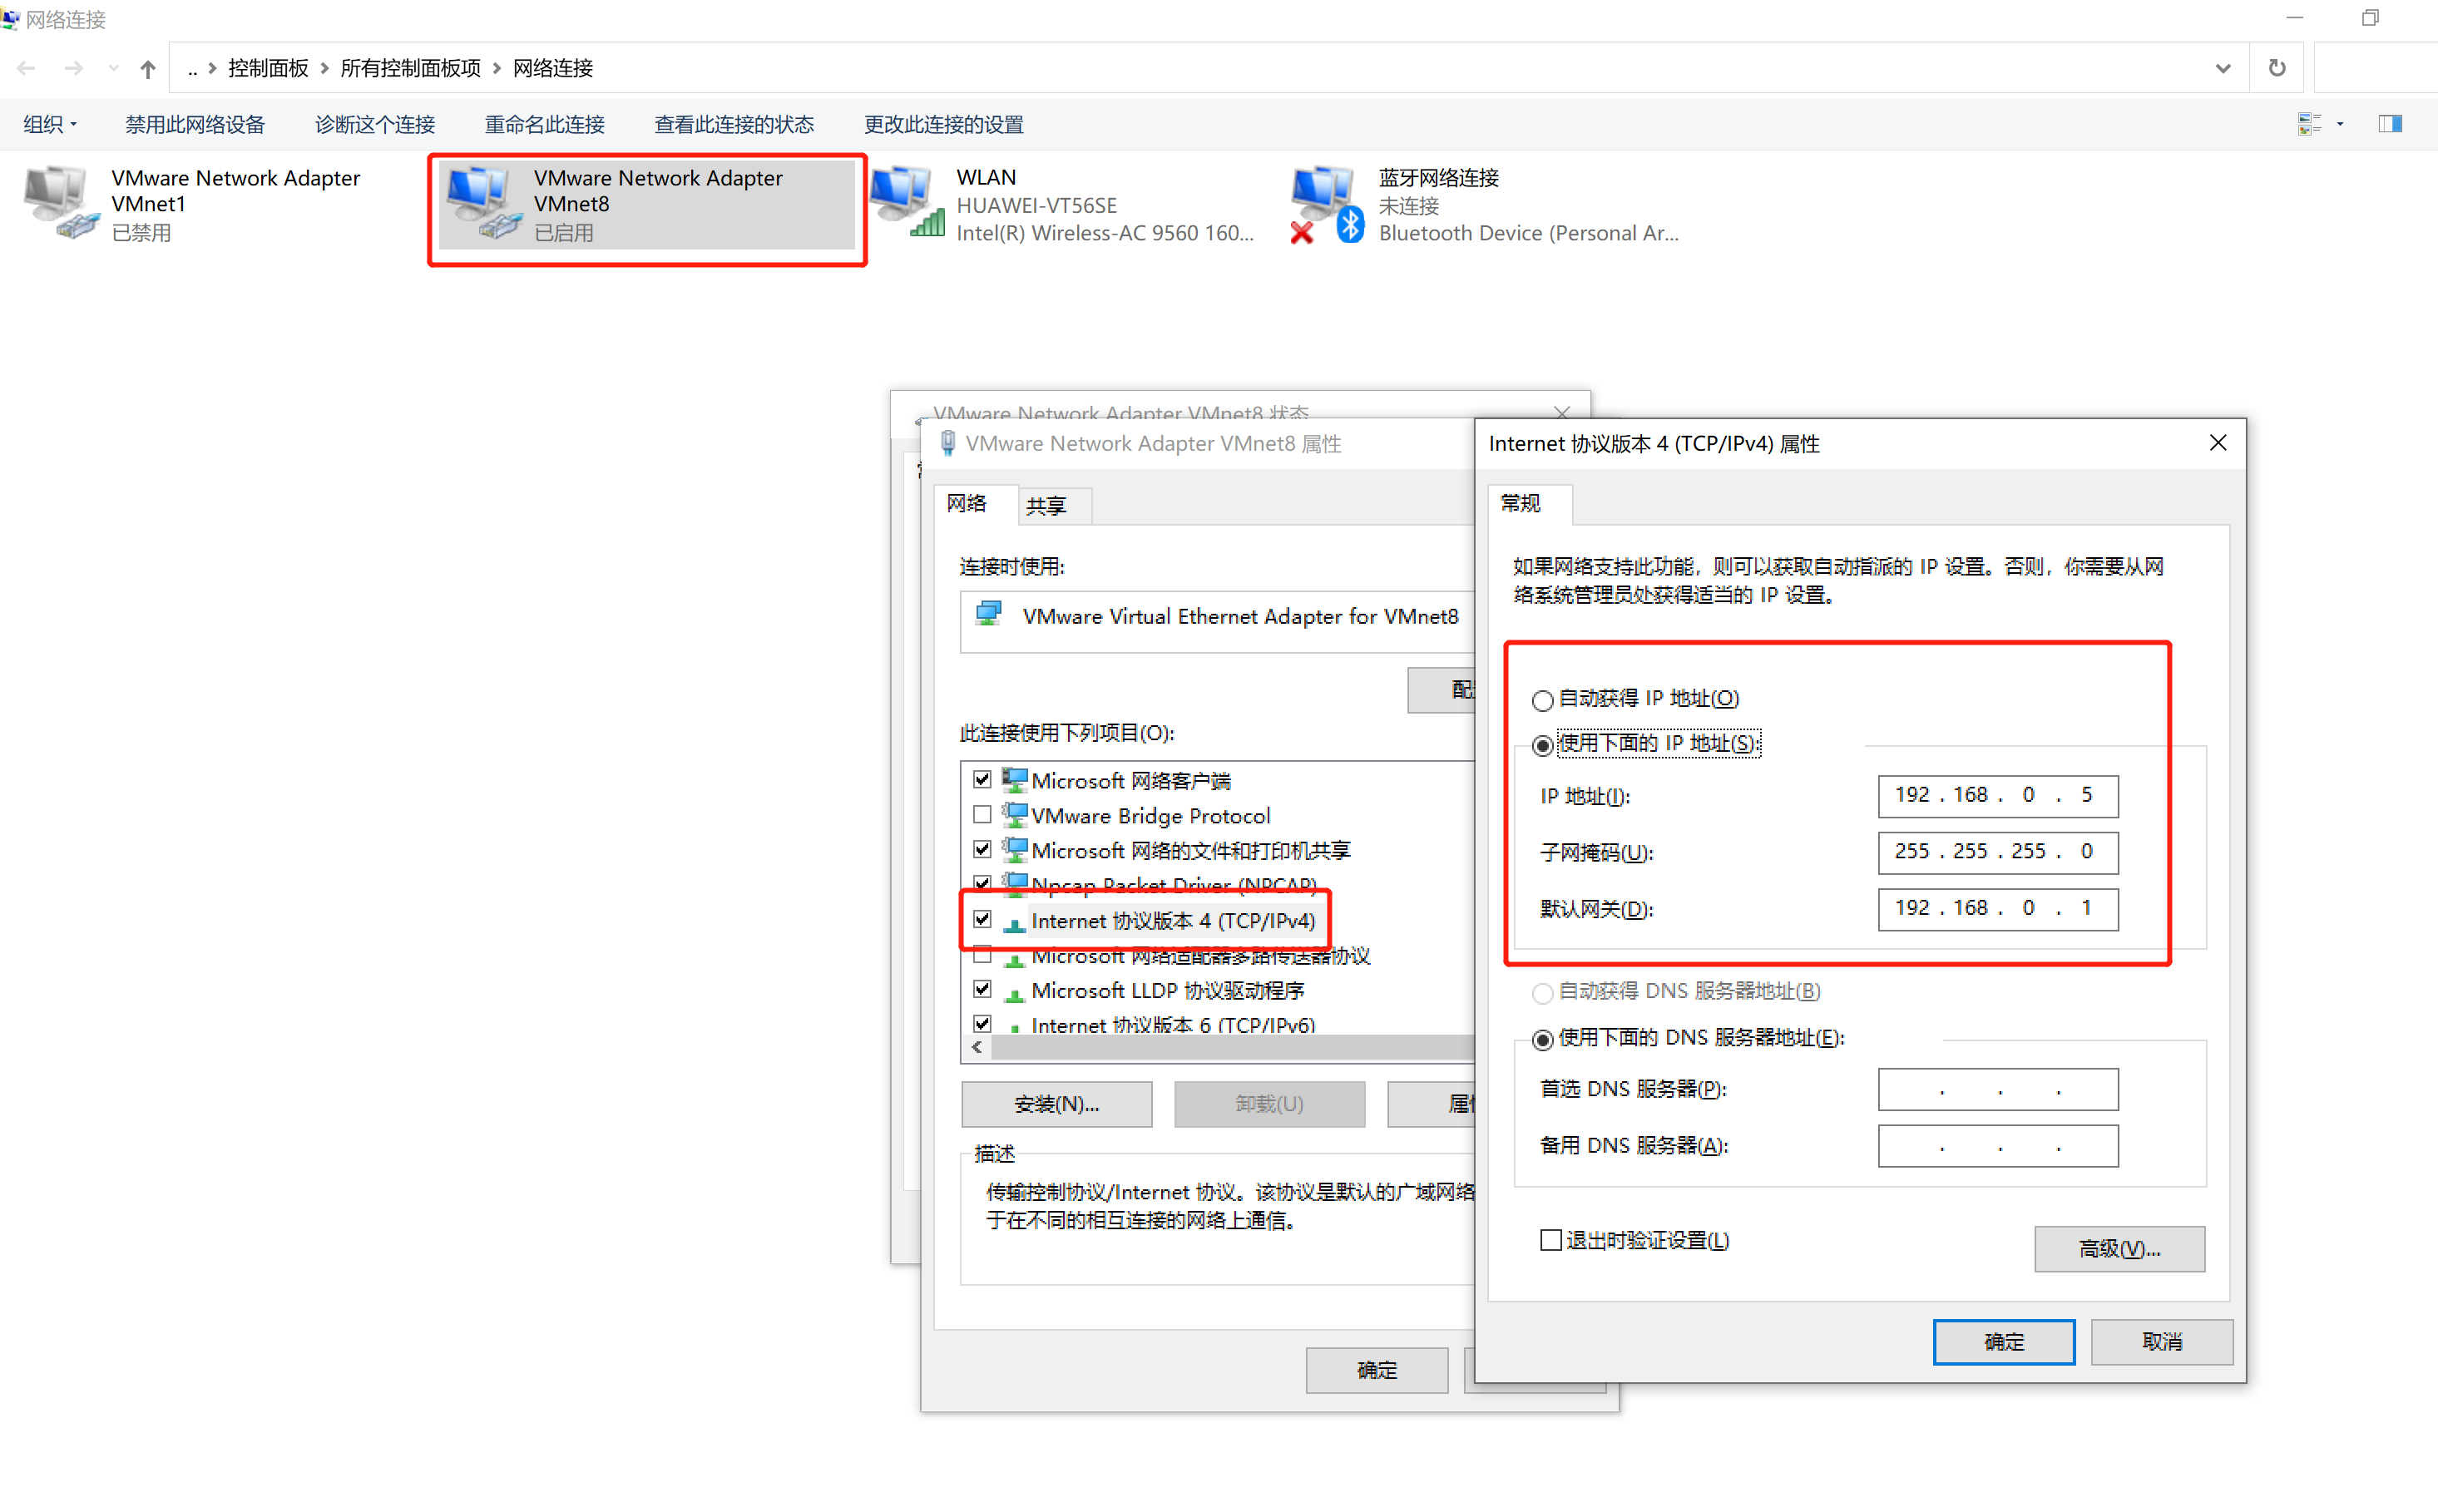Click the horizontal scrollbar track in components list
2438x1512 pixels.
point(1232,1047)
